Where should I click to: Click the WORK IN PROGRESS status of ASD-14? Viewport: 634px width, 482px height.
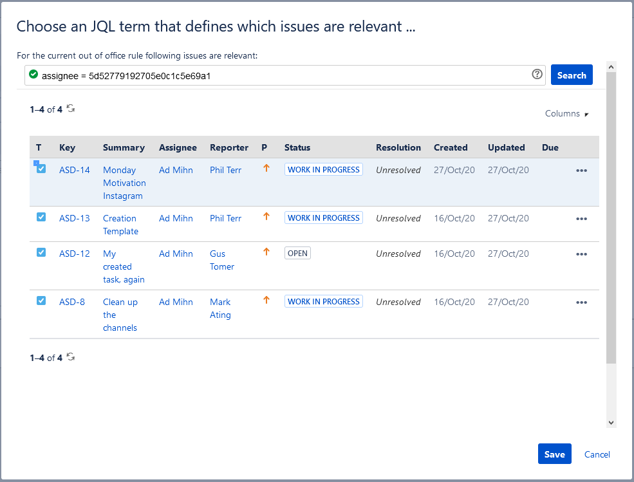[324, 169]
